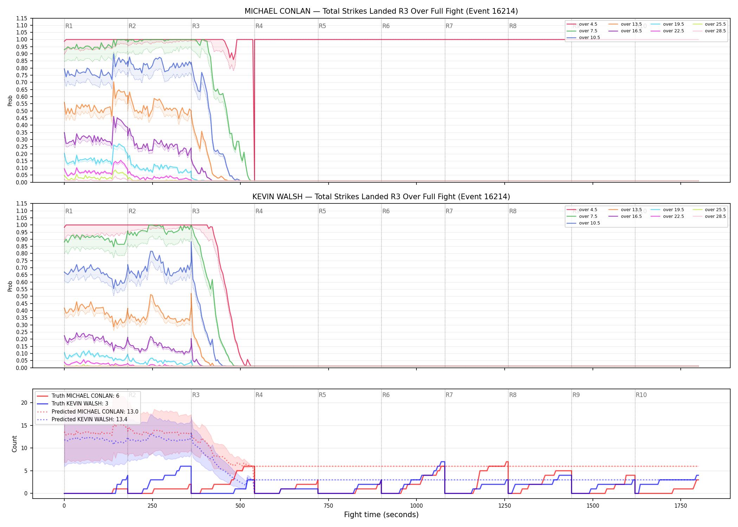This screenshot has height=527, width=738.
Task: Select 'Predicted MICHAEL CONLAN: 13.0' legend entry
Action: coord(88,412)
